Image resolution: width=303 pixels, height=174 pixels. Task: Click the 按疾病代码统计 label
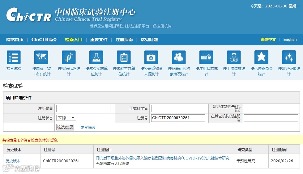click(69, 71)
